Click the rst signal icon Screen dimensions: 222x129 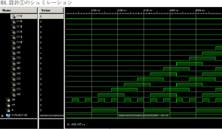coord(8,105)
